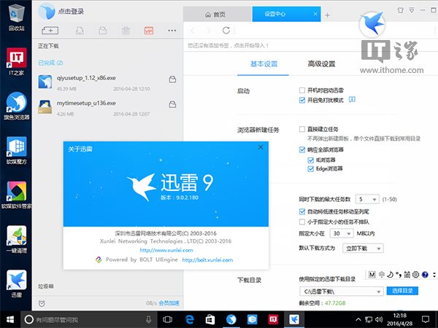438x328 pixels.
Task: Open the max simultaneous tasks dropdown showing 5
Action: point(367,199)
